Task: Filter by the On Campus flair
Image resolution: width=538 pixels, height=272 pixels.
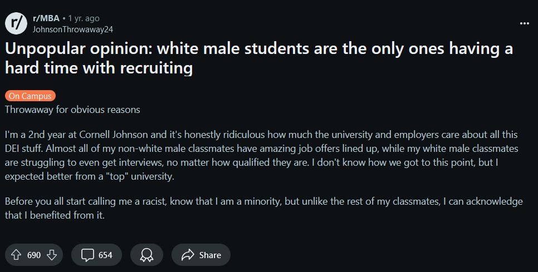Action: (30, 96)
